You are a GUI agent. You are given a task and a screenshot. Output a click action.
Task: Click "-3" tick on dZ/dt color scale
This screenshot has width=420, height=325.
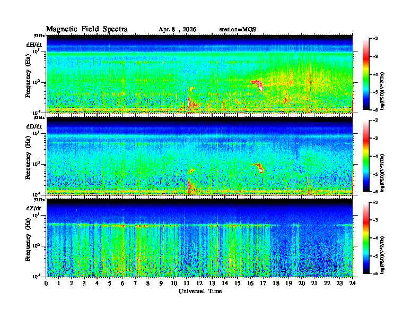tap(375, 220)
